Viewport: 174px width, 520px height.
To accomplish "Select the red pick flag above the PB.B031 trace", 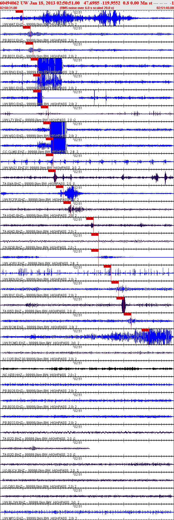I will pyautogui.click(x=29, y=43).
